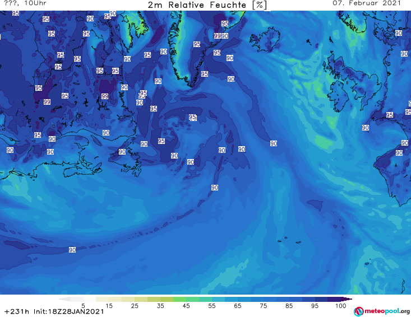
Task: Open the meteopool.org logo link
Action: (381, 311)
